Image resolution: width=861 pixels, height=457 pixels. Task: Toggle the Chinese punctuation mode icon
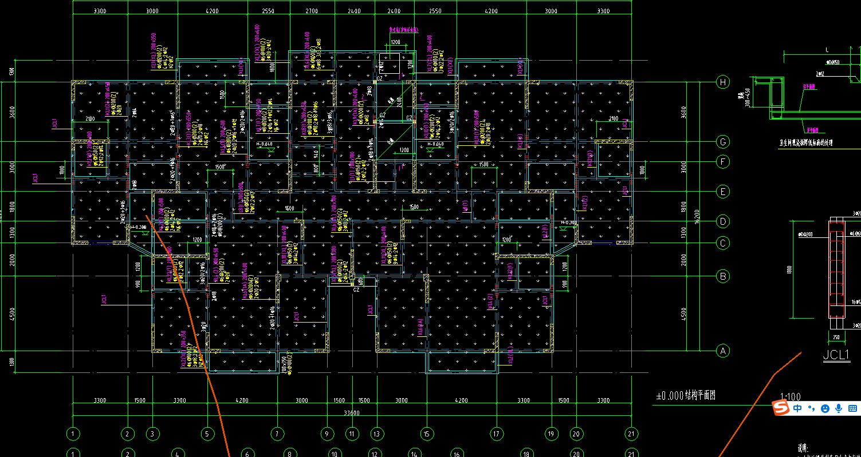pyautogui.click(x=811, y=408)
